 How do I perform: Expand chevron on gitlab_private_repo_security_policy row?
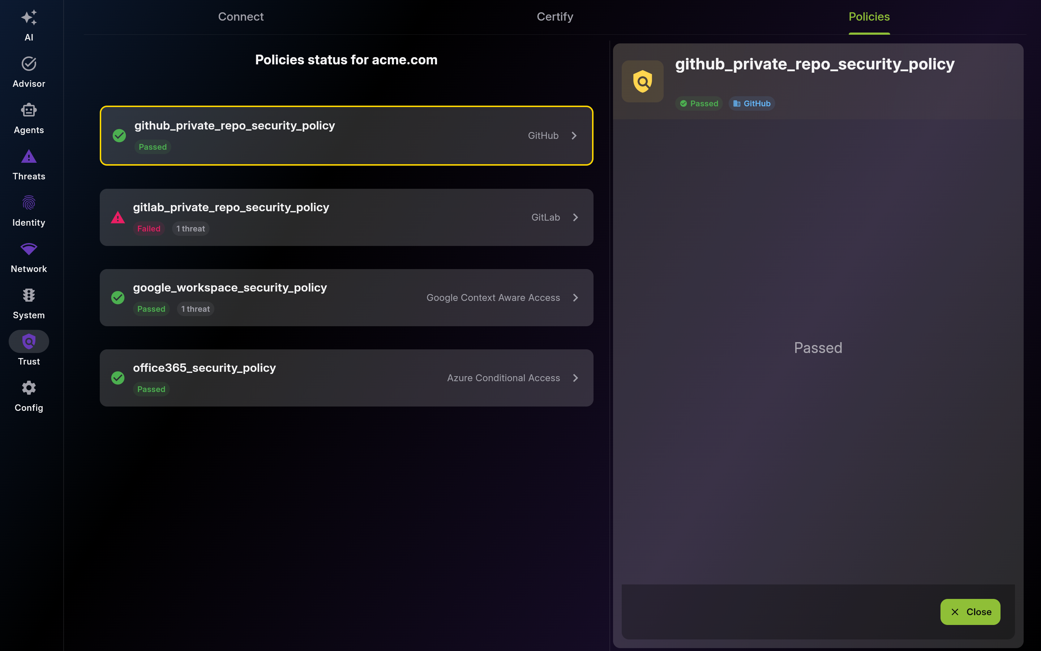point(575,217)
